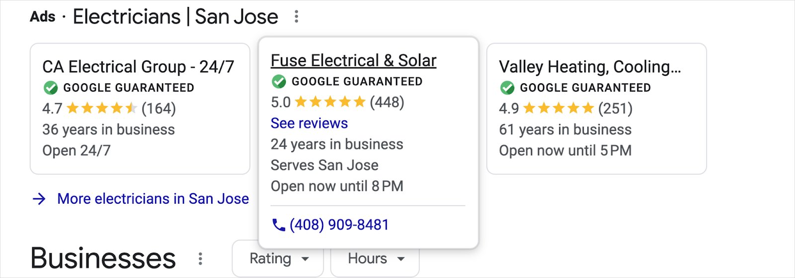795x278 pixels.
Task: Click Google Guaranteed checkmark on Fuse Electrical
Action: click(279, 81)
